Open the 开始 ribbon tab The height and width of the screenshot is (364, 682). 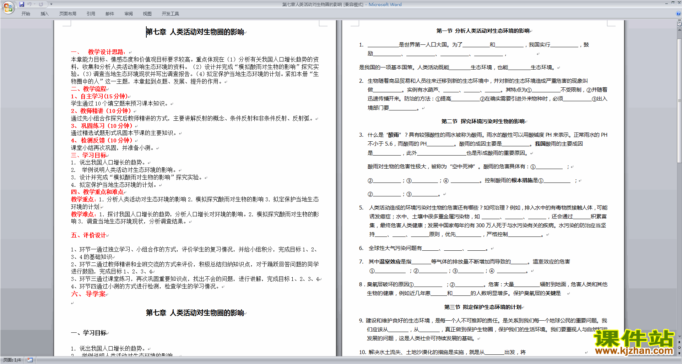[26, 13]
